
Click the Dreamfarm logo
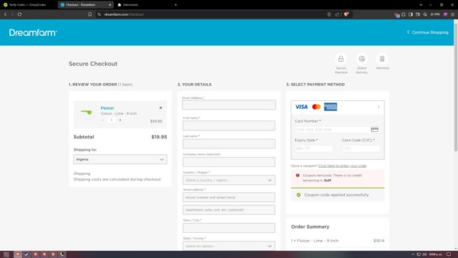(x=33, y=32)
